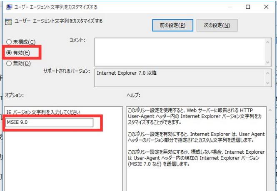Select the 未構成(C) radio button

click(x=9, y=42)
